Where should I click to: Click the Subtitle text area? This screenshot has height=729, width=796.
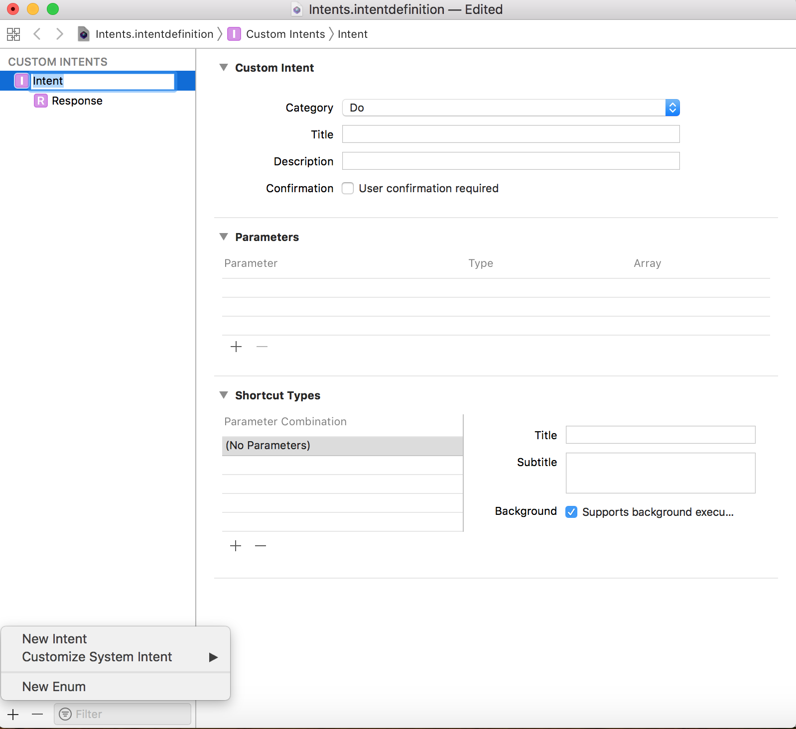[661, 473]
